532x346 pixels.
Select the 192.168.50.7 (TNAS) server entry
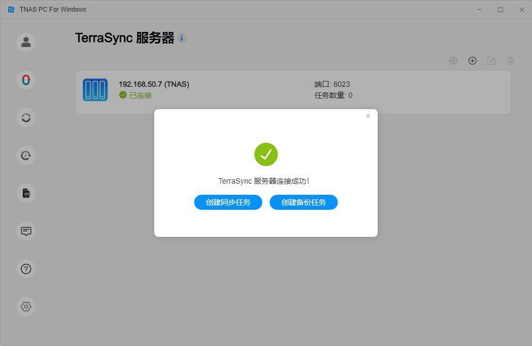(154, 84)
